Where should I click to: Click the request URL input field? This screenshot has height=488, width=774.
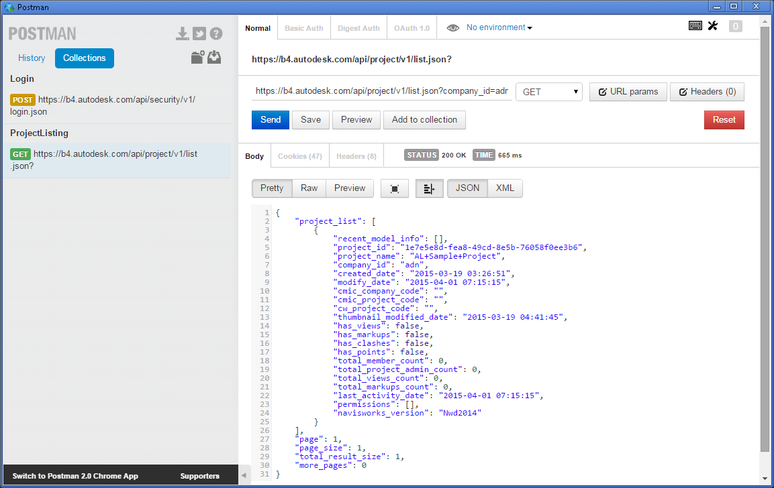click(x=381, y=91)
